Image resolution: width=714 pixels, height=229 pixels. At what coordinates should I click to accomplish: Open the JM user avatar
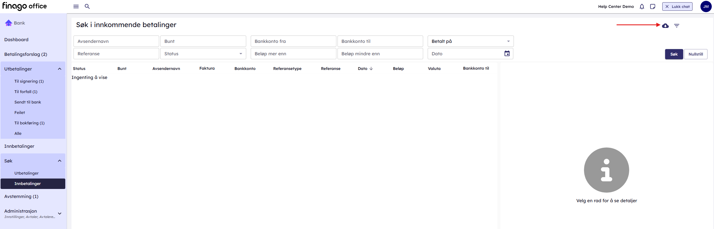tap(706, 6)
